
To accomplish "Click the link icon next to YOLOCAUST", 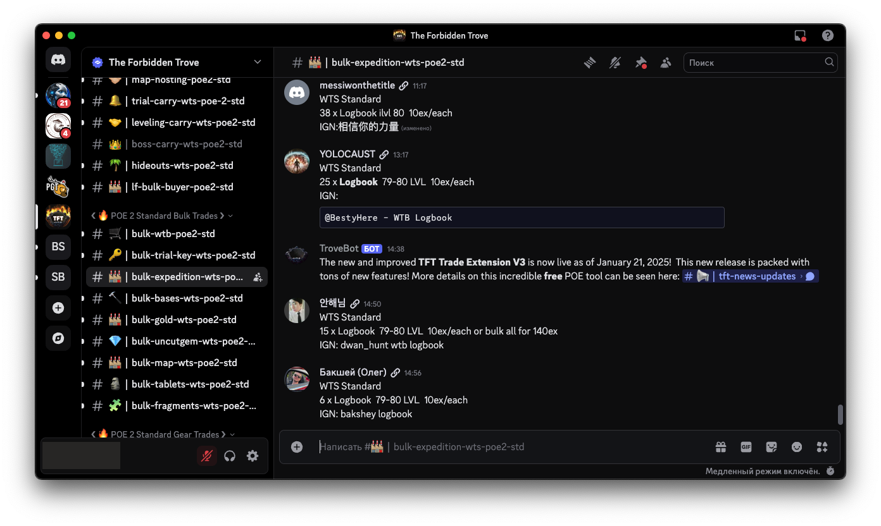I will pos(384,154).
